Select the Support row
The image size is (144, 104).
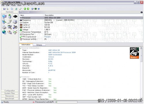coord(81,22)
